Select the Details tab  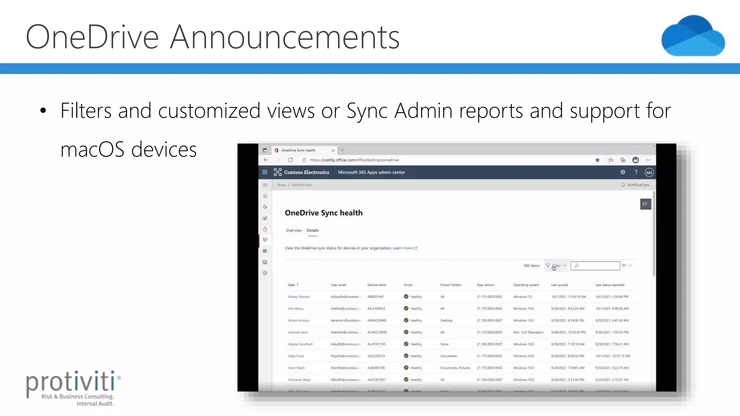[313, 230]
